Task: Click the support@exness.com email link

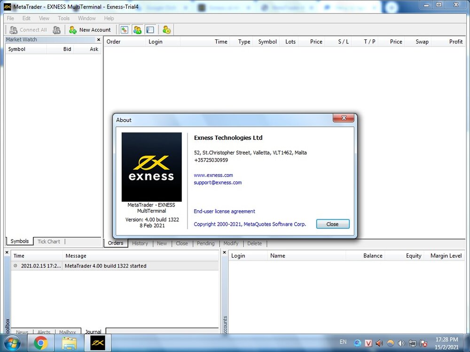Action: pos(218,183)
